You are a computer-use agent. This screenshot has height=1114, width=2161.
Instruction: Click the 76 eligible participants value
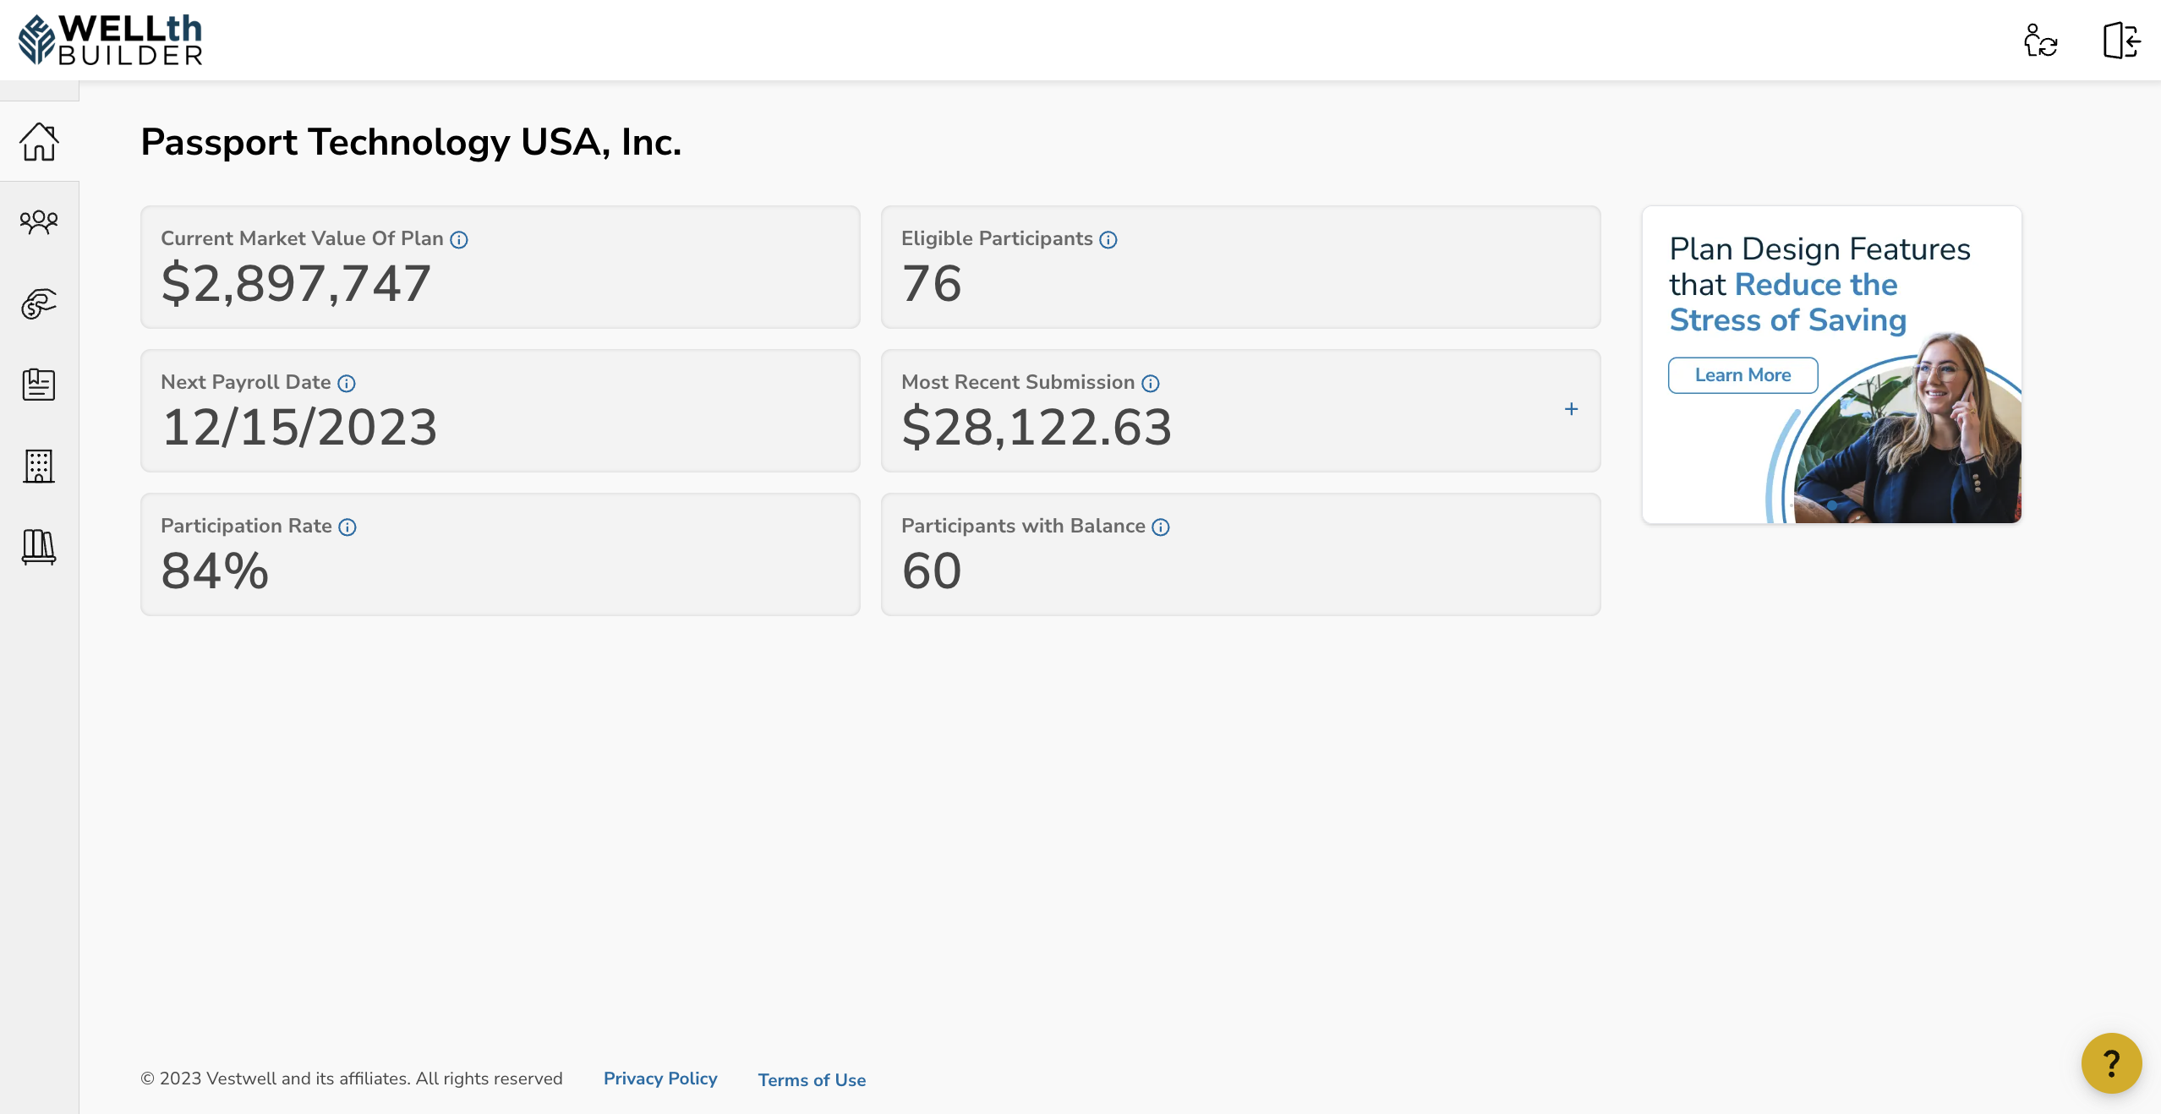(932, 283)
